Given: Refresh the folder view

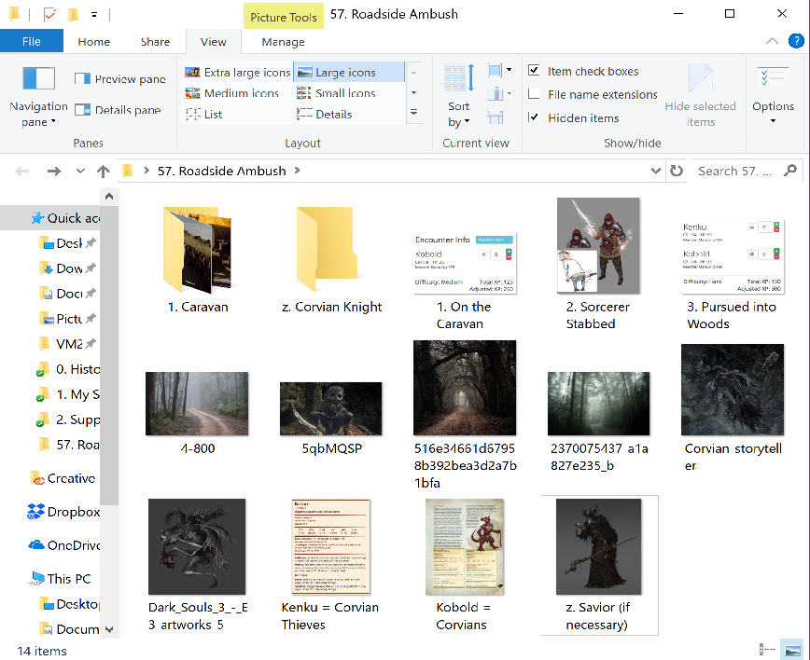Looking at the screenshot, I should pos(677,171).
